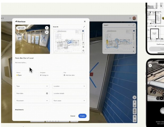Change the Open status value
164x127 pixels.
(19, 75)
